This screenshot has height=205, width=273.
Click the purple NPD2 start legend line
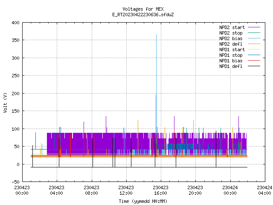point(254,27)
